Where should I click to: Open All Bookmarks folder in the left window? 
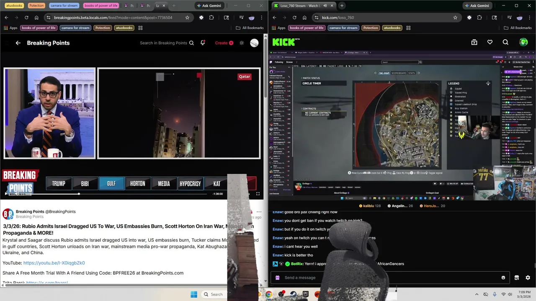pos(250,28)
